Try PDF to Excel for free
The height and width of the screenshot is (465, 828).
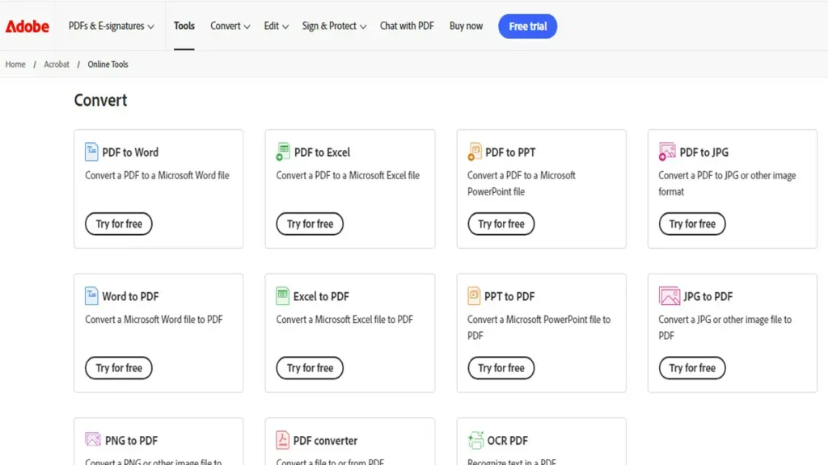coord(310,224)
